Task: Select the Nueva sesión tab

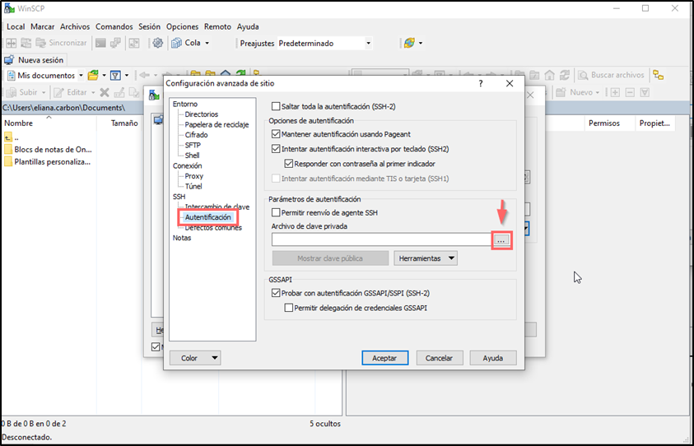Action: pyautogui.click(x=35, y=60)
